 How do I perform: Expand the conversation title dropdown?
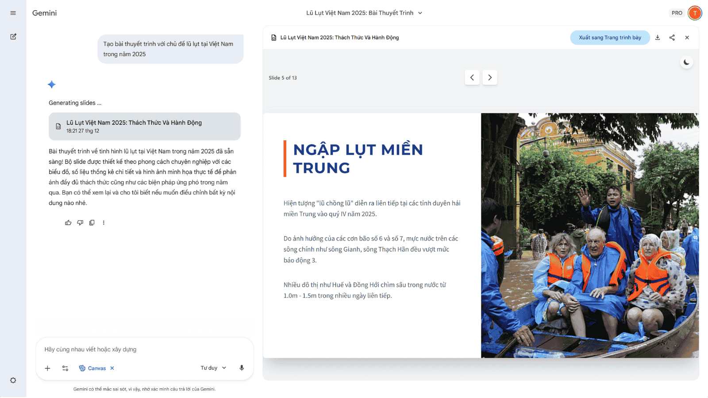420,13
